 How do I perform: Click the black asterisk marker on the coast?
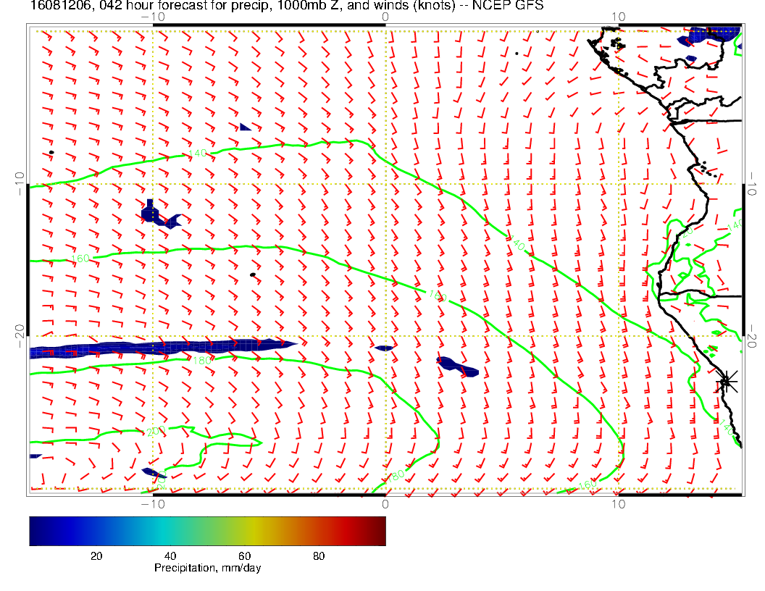727,382
